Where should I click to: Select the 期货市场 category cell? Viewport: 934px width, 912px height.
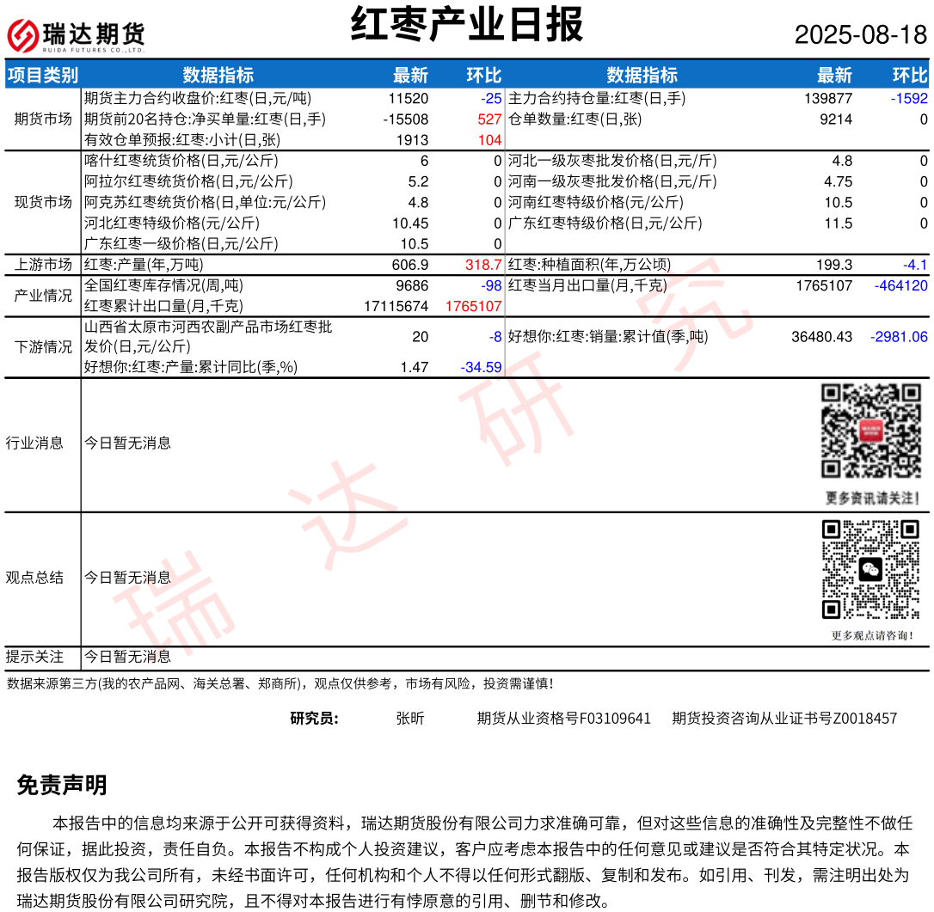click(43, 119)
